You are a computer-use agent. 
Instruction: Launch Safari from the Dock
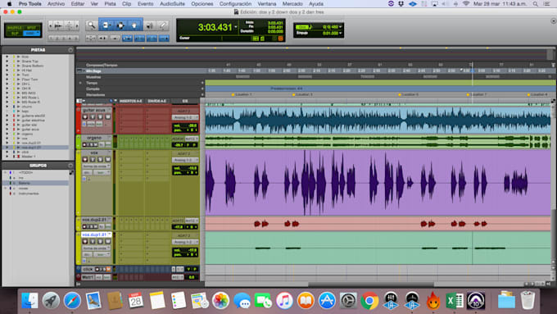pyautogui.click(x=72, y=301)
